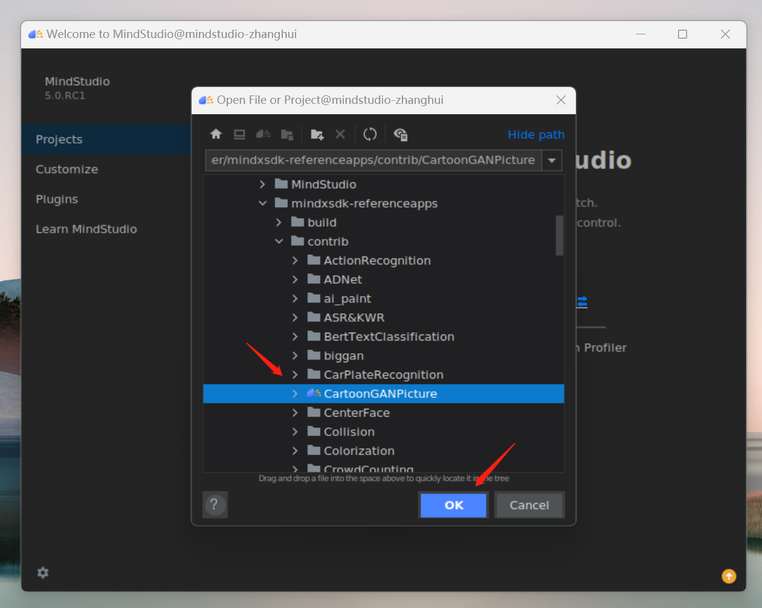The image size is (762, 608).
Task: Click the file tree vertical scrollbar
Action: 560,235
